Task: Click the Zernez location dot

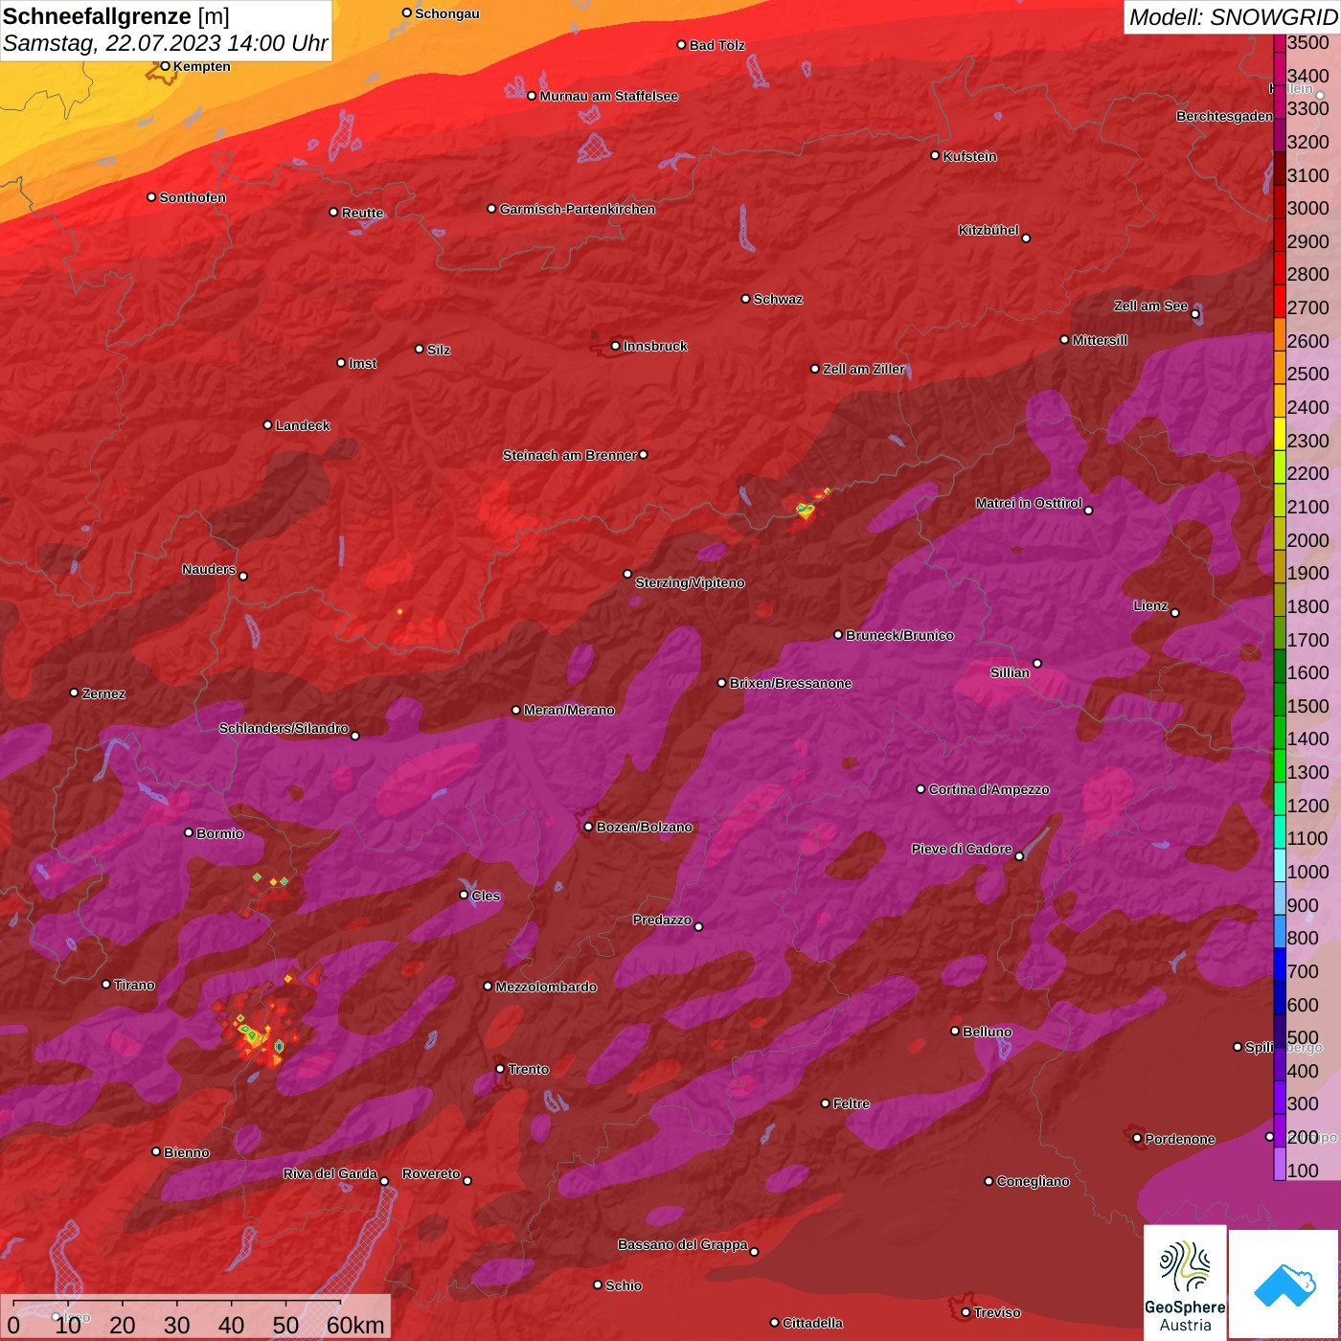Action: point(74,693)
